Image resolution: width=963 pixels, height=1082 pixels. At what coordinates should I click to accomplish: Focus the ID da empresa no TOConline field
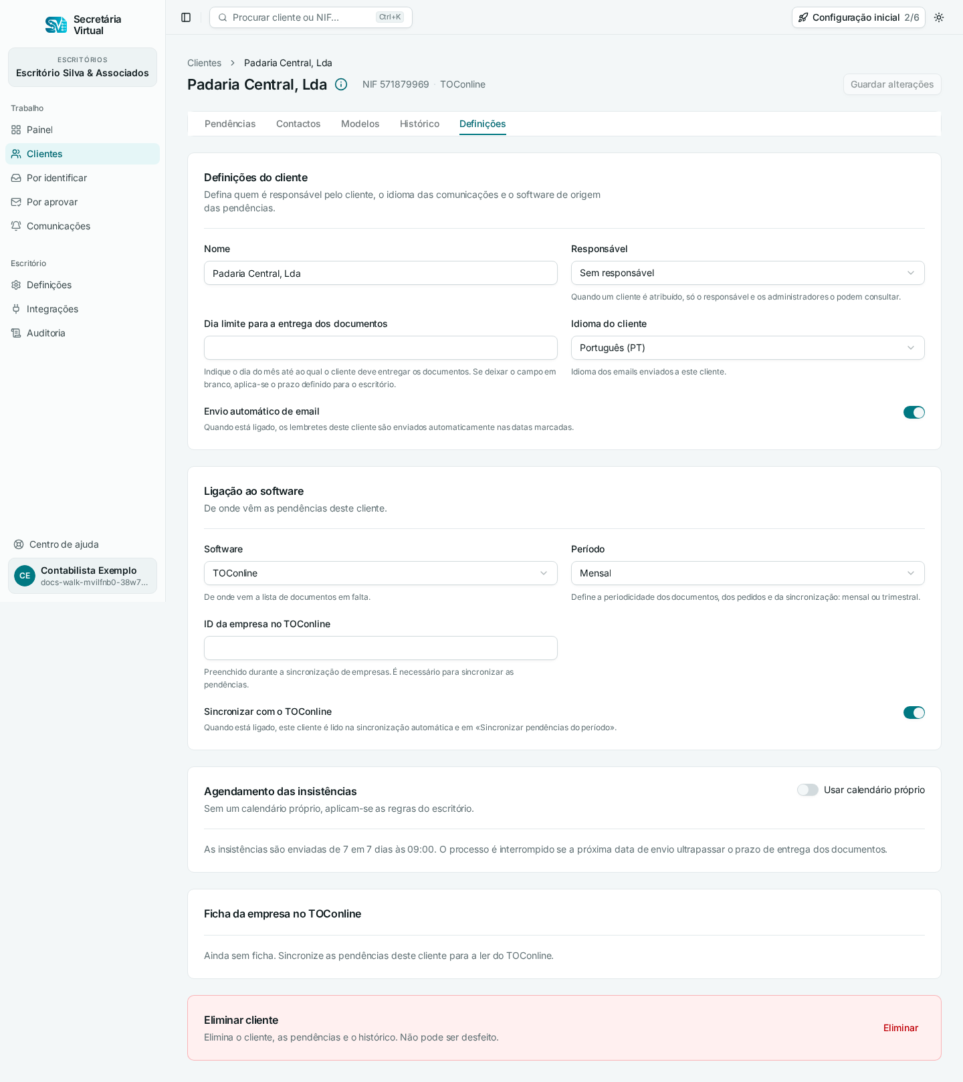(x=381, y=648)
